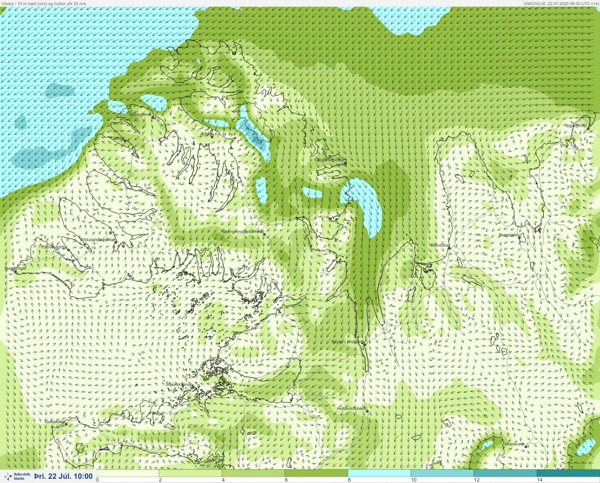Click the Flateyri station label
600x483 pixels.
point(116,138)
